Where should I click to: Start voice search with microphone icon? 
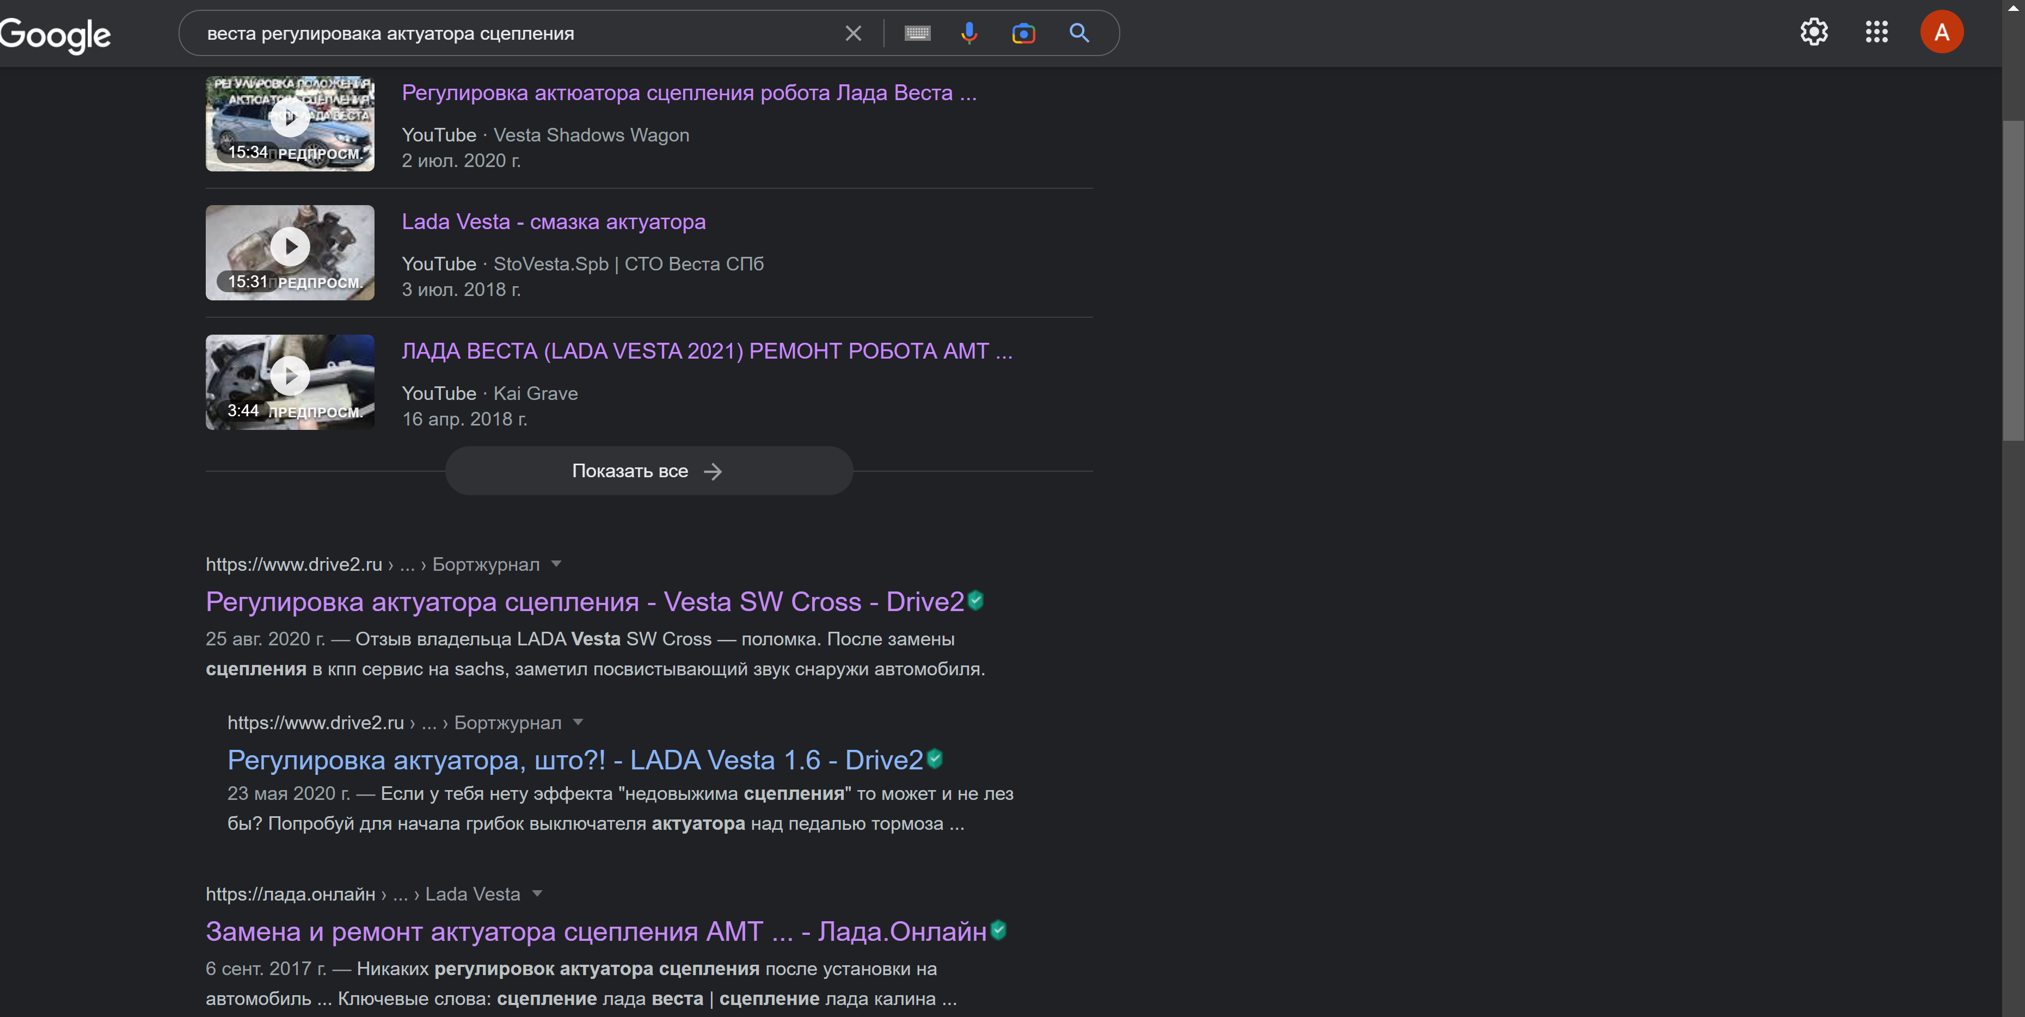(x=968, y=33)
